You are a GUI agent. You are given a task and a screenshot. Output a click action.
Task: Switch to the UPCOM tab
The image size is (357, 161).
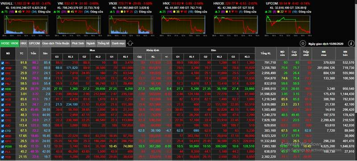(x=34, y=43)
